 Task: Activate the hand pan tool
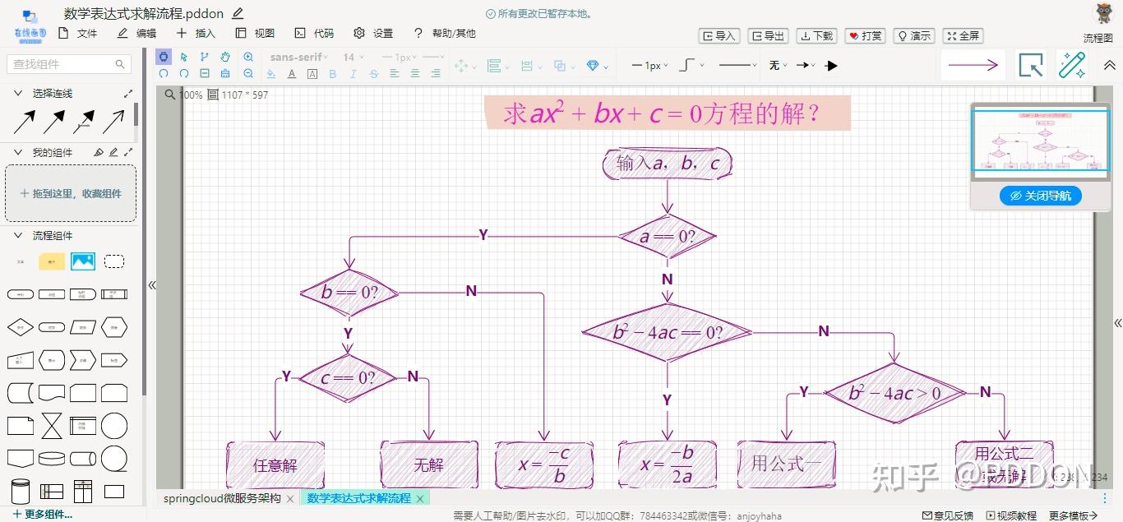tap(224, 57)
